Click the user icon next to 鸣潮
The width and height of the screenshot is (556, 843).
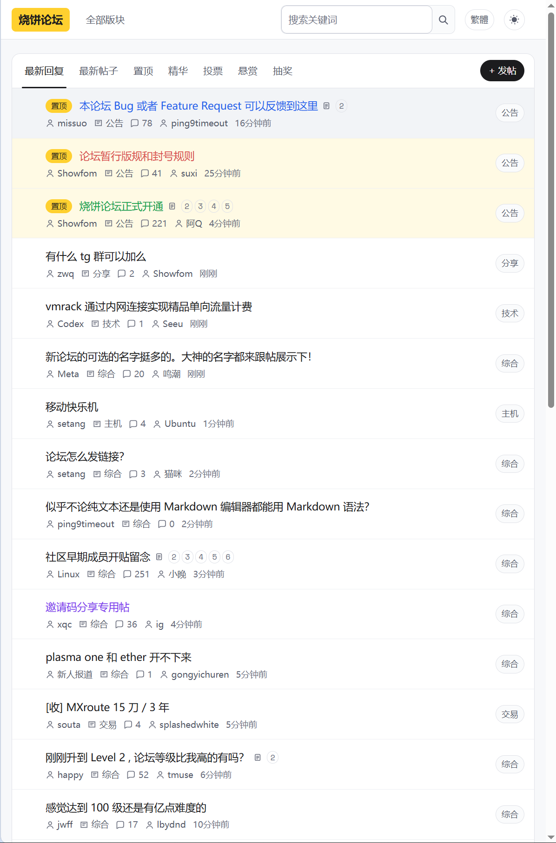pos(156,374)
